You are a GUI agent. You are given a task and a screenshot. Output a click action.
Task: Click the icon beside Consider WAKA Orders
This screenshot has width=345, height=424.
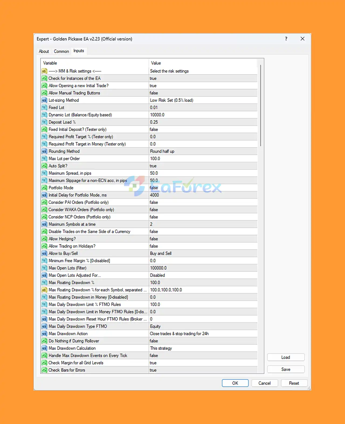(44, 210)
